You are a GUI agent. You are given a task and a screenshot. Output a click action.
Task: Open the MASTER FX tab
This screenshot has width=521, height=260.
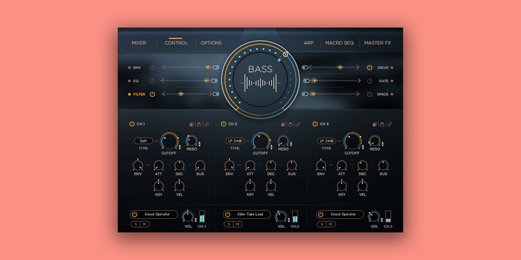point(377,43)
